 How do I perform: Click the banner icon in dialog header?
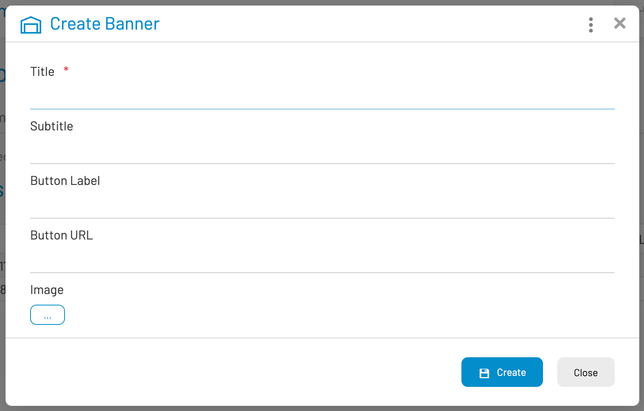(x=31, y=25)
